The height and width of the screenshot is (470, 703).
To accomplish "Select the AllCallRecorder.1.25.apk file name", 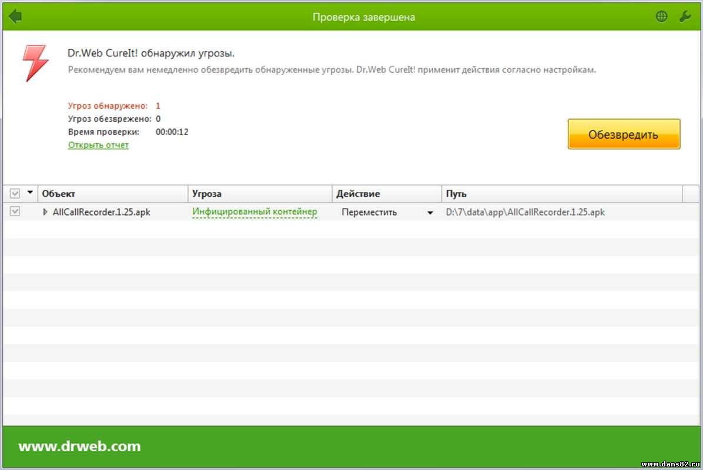I will pyautogui.click(x=101, y=212).
